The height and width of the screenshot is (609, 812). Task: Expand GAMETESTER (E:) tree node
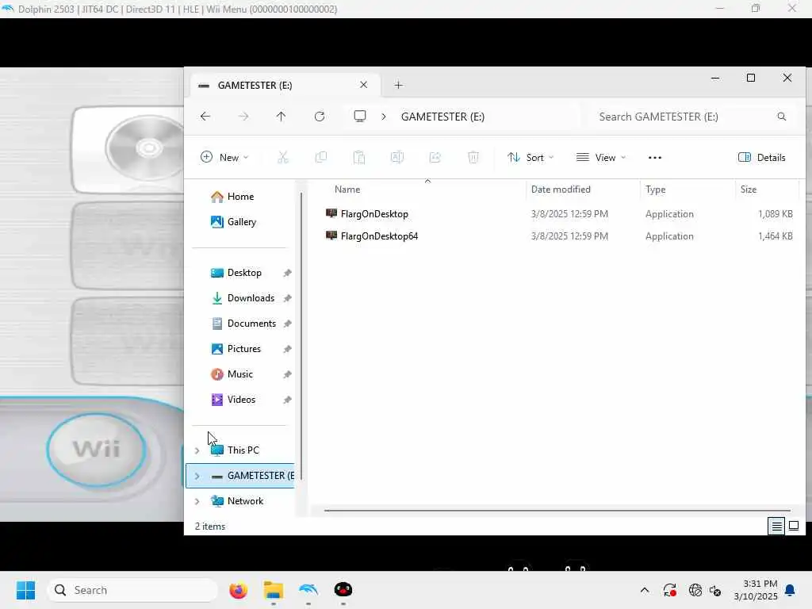coord(197,476)
